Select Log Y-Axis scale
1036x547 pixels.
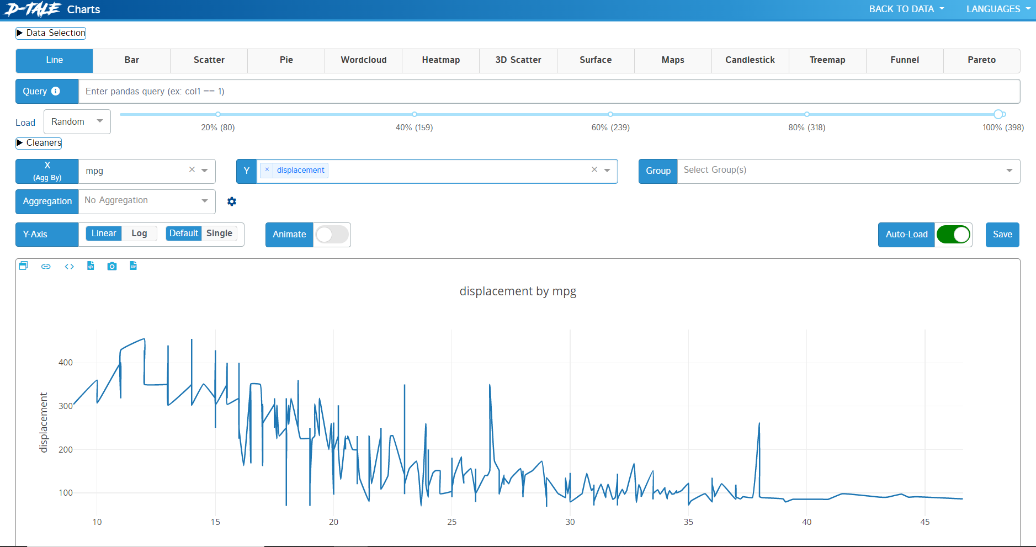[x=139, y=233]
